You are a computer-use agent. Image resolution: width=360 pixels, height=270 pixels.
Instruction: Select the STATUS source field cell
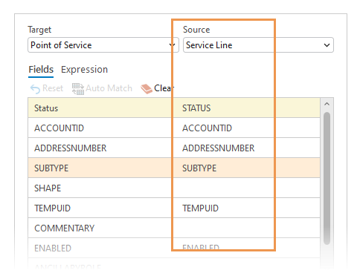(246, 108)
